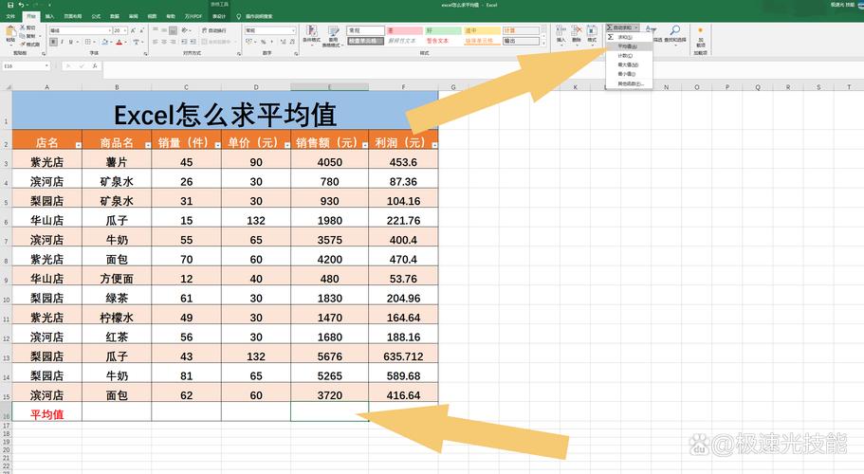864x474 pixels.
Task: Click the Undo arrow icon
Action: (x=21, y=5)
